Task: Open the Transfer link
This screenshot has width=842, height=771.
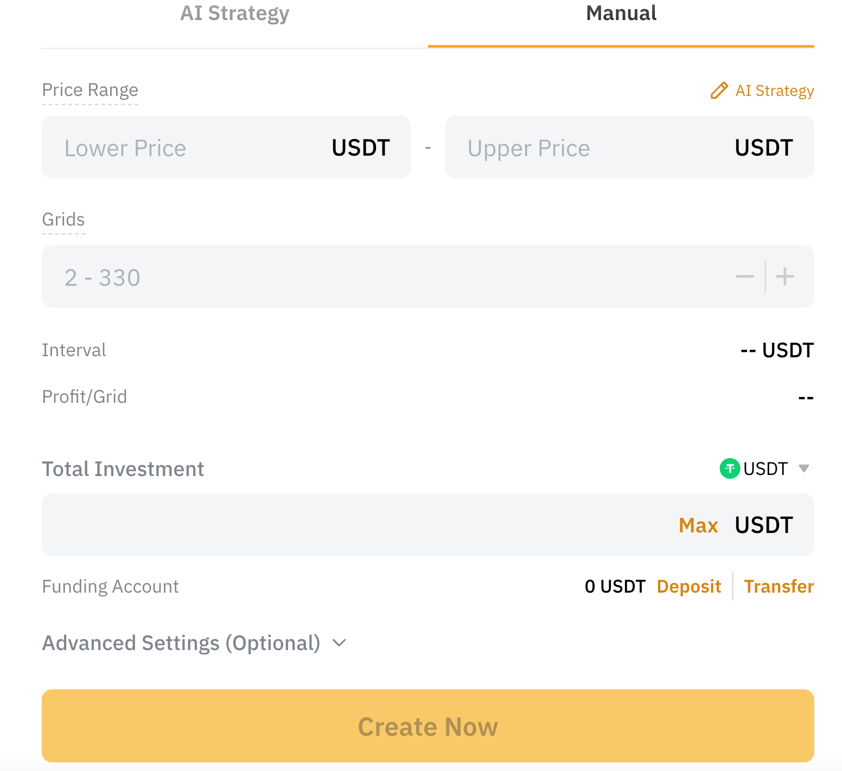Action: 779,587
